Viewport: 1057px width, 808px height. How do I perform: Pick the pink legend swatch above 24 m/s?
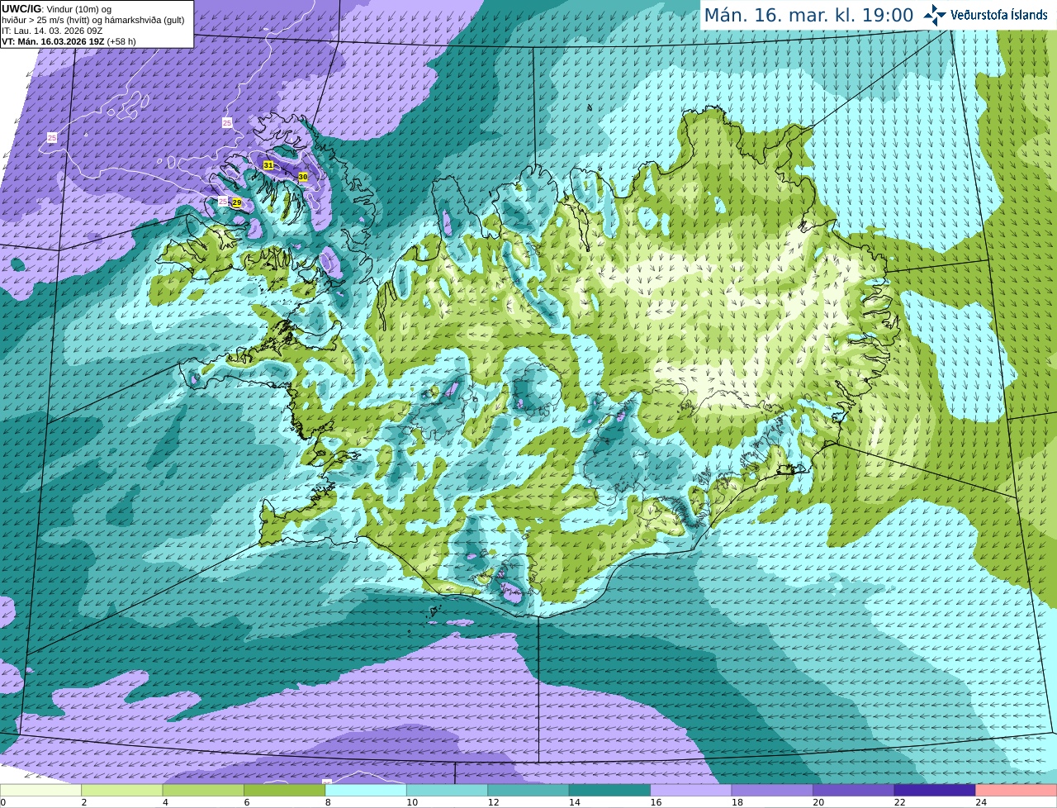tap(1017, 790)
